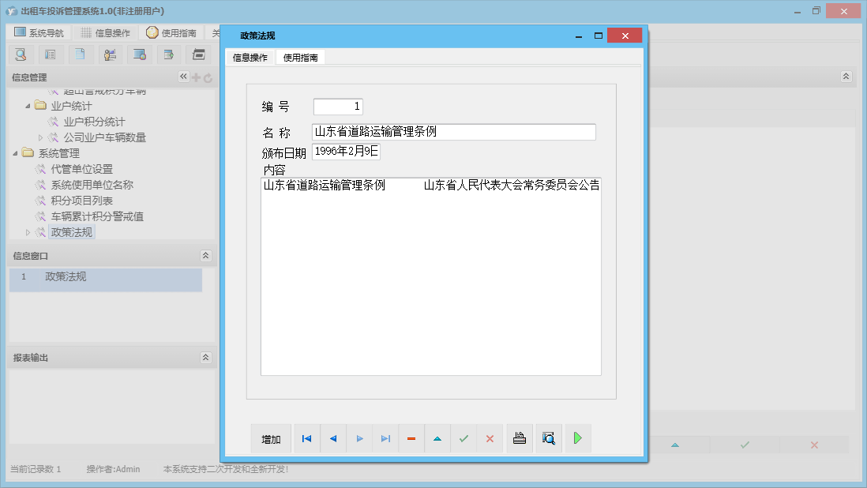Click the 编号 input field
This screenshot has height=488, width=867.
337,106
